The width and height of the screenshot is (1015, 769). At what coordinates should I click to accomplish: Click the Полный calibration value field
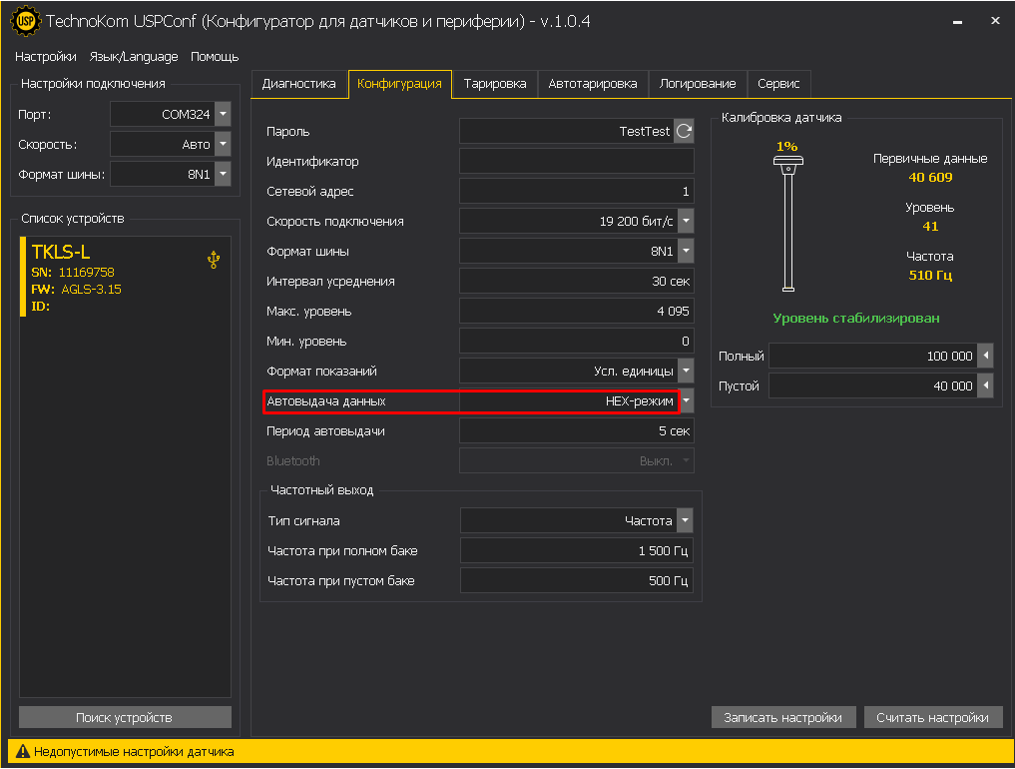873,356
